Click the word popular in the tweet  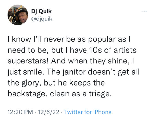click(102, 39)
